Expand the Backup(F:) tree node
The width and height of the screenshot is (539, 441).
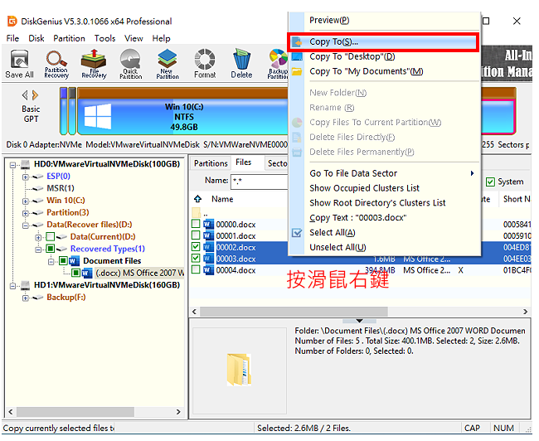coord(25,298)
